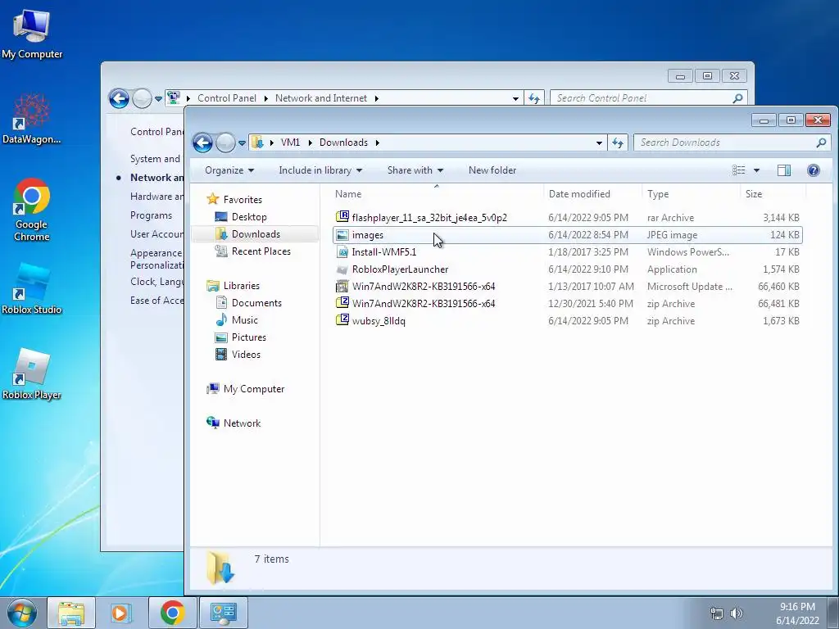The height and width of the screenshot is (629, 839).
Task: Open the Share with dropdown
Action: tap(415, 170)
